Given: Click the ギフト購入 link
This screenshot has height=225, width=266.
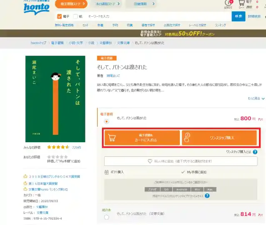Looking at the screenshot, I should click(117, 172).
